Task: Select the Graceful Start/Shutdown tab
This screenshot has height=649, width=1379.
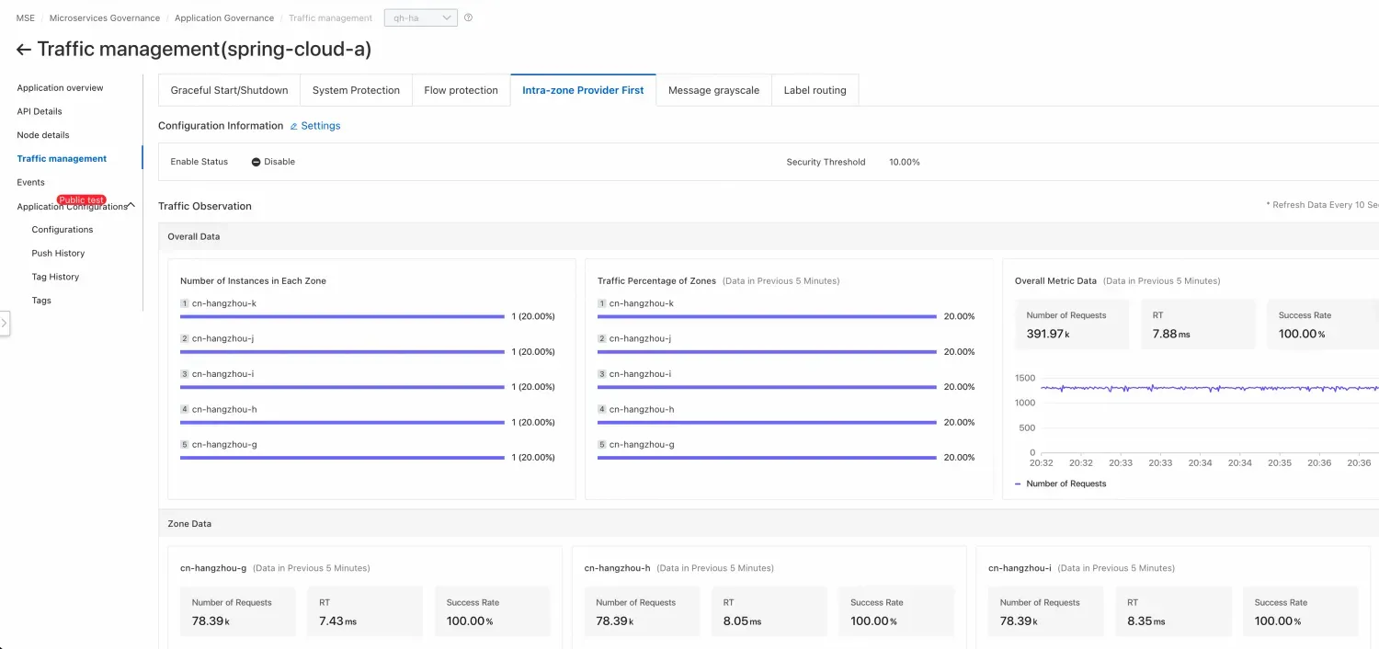Action: point(229,90)
